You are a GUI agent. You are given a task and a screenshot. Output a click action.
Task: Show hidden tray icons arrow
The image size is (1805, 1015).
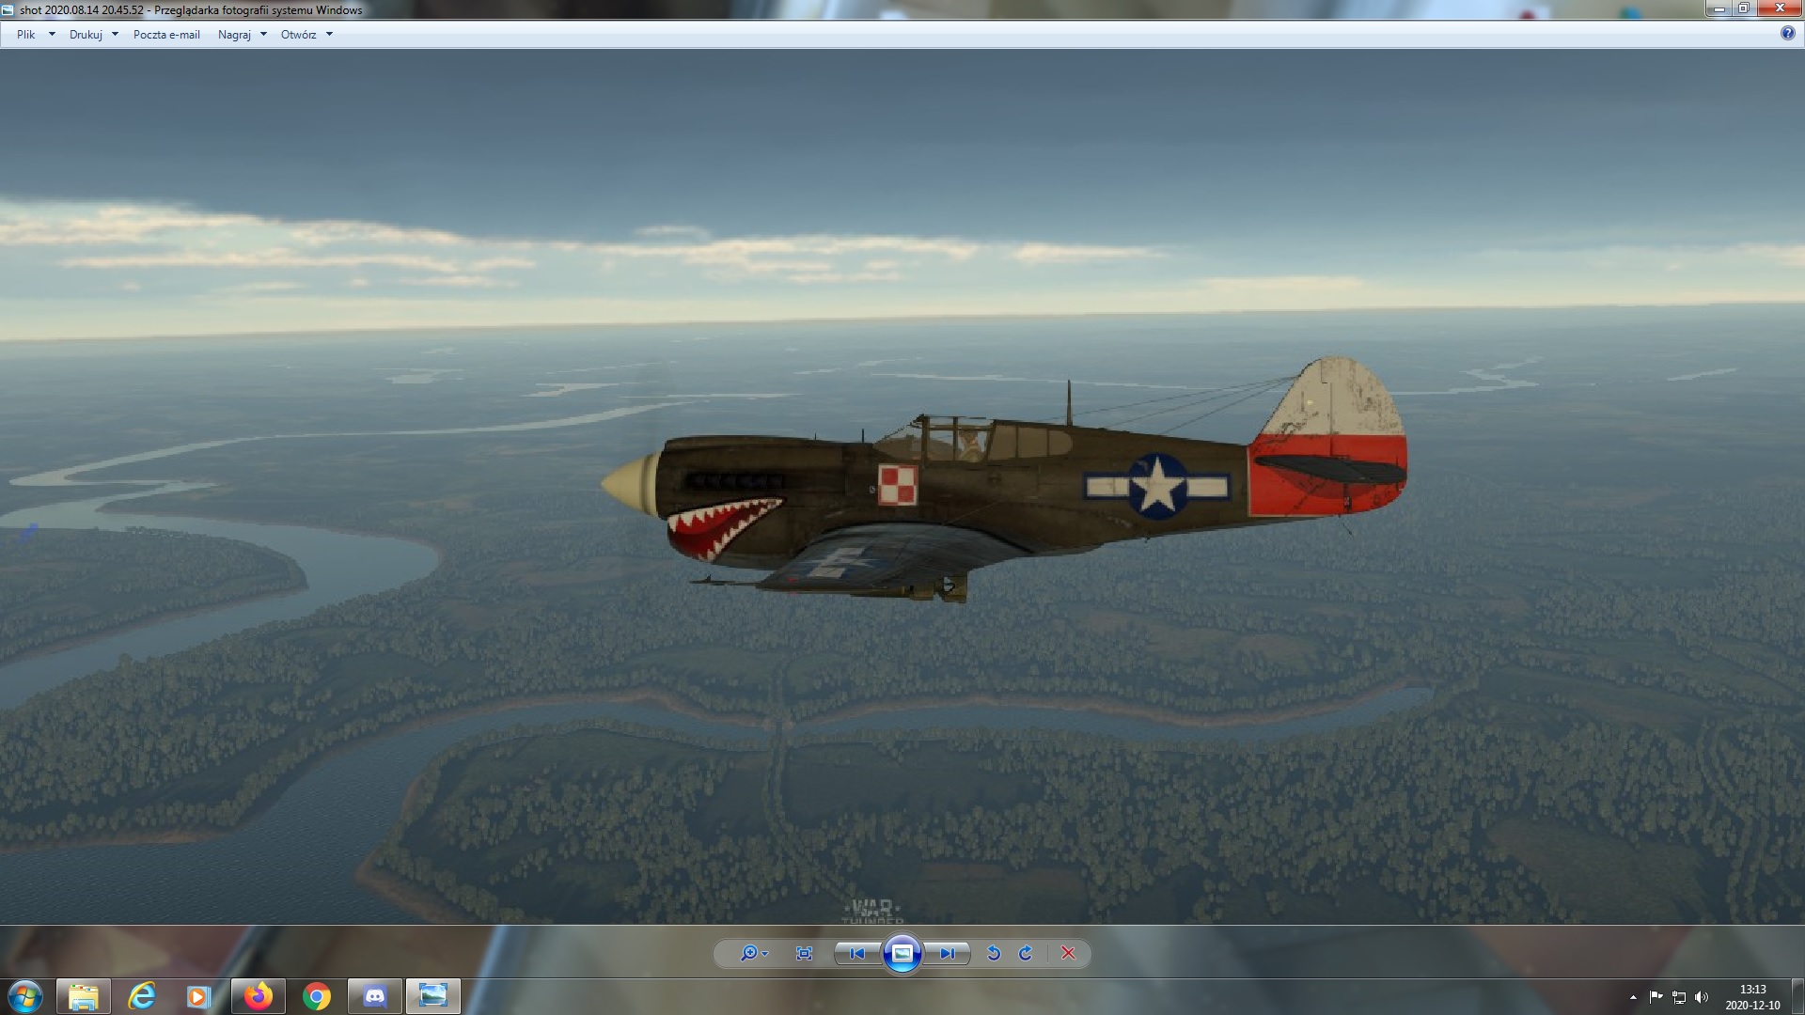point(1633,997)
